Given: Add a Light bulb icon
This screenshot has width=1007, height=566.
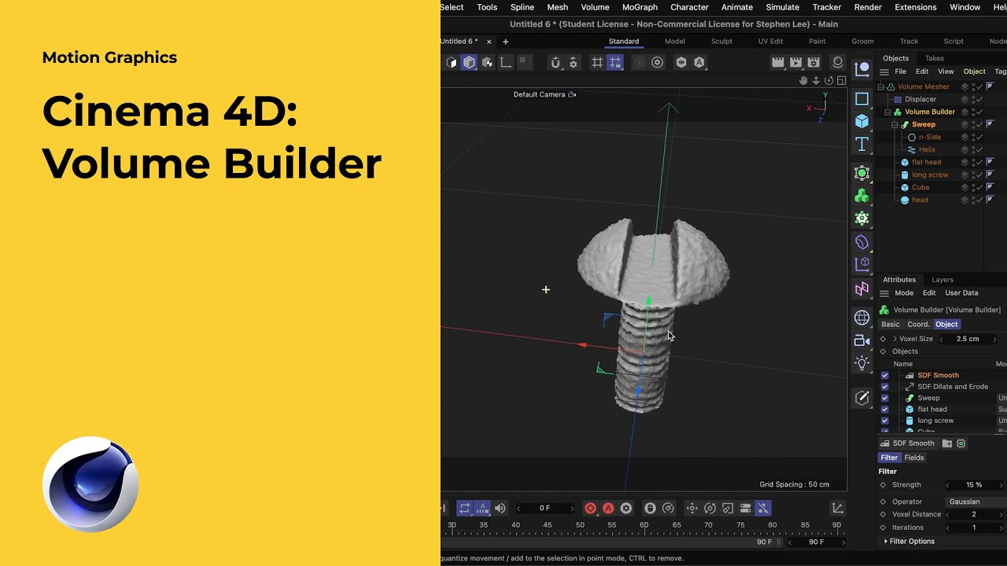Looking at the screenshot, I should pos(862,363).
